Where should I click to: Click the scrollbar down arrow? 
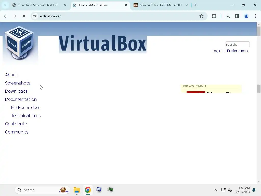pyautogui.click(x=259, y=181)
